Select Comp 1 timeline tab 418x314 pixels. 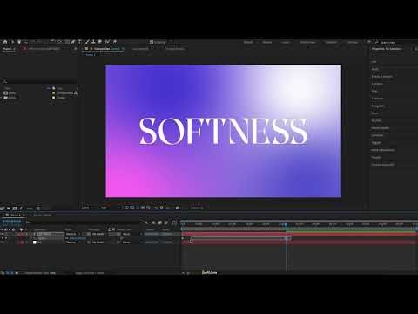coord(15,215)
